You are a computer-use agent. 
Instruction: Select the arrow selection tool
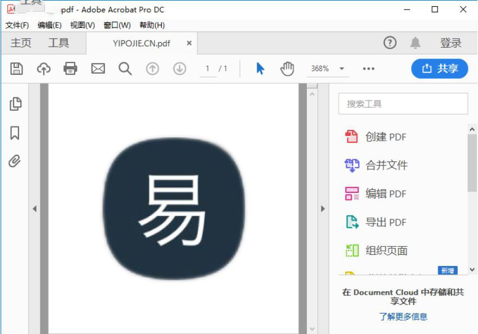pos(260,69)
